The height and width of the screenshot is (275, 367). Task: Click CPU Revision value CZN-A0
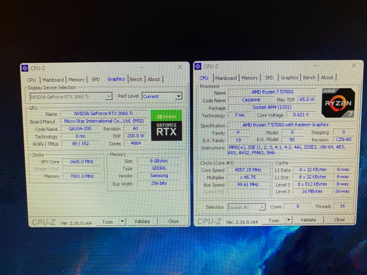344,139
